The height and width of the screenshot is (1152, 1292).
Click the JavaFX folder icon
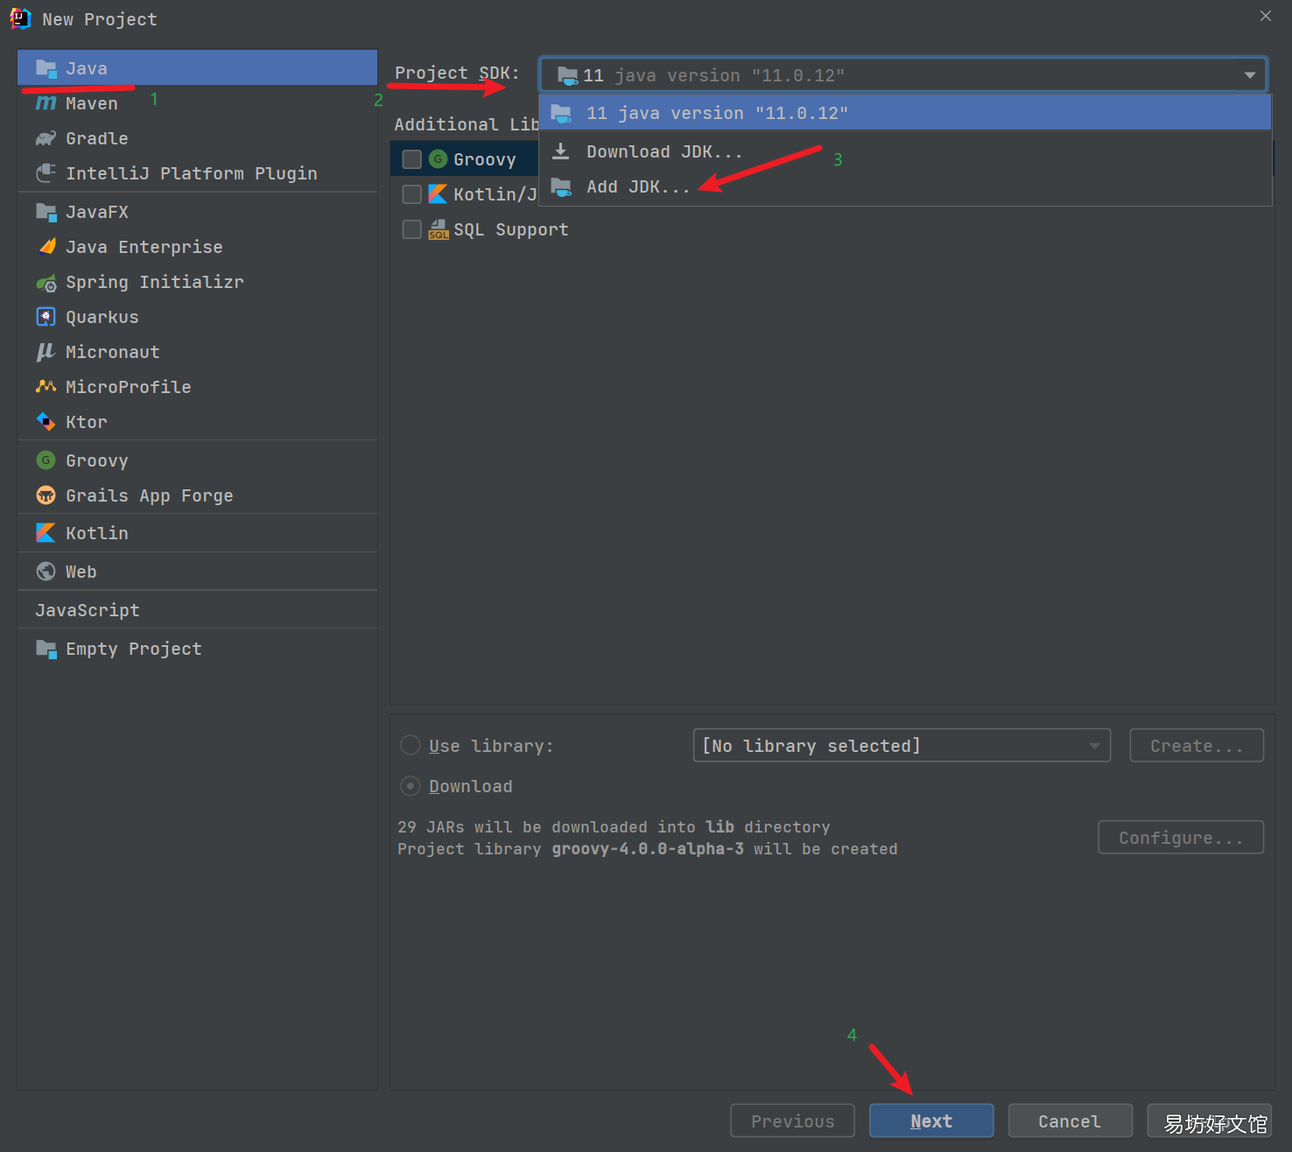pos(46,212)
